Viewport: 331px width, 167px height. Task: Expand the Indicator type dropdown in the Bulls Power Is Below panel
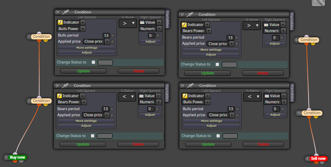(x=208, y=96)
